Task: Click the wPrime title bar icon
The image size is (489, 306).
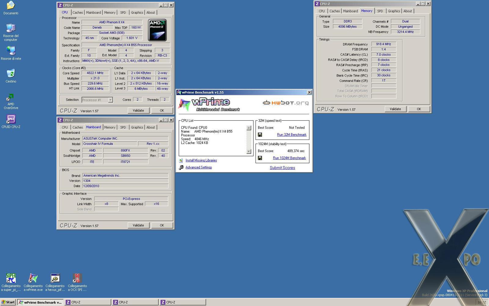Action: (179, 92)
